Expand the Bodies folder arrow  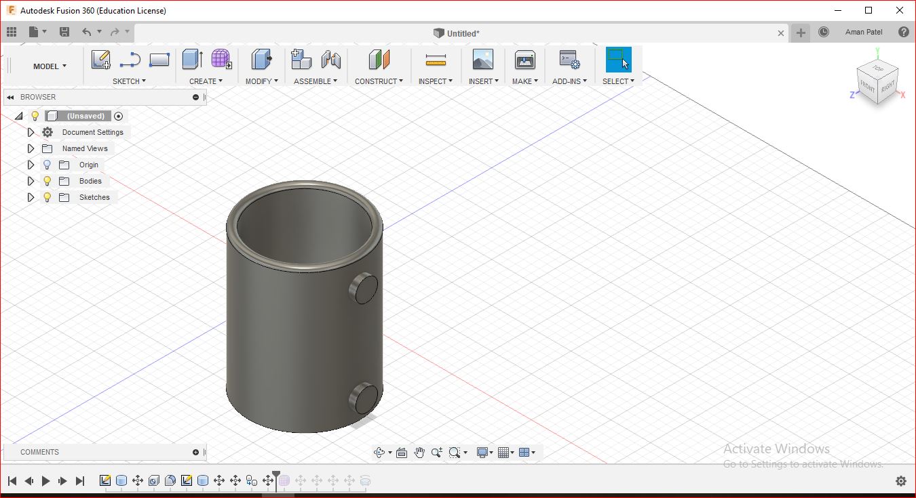31,181
